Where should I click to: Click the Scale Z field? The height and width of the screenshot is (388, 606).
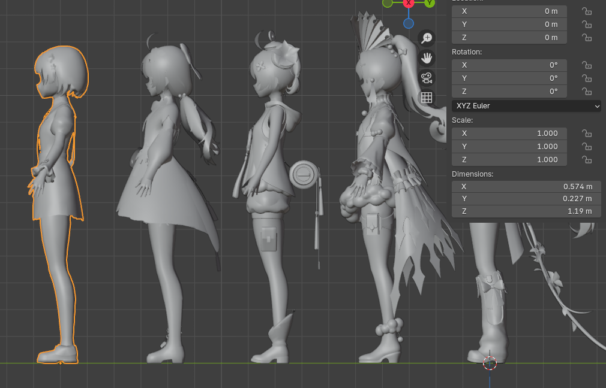509,160
